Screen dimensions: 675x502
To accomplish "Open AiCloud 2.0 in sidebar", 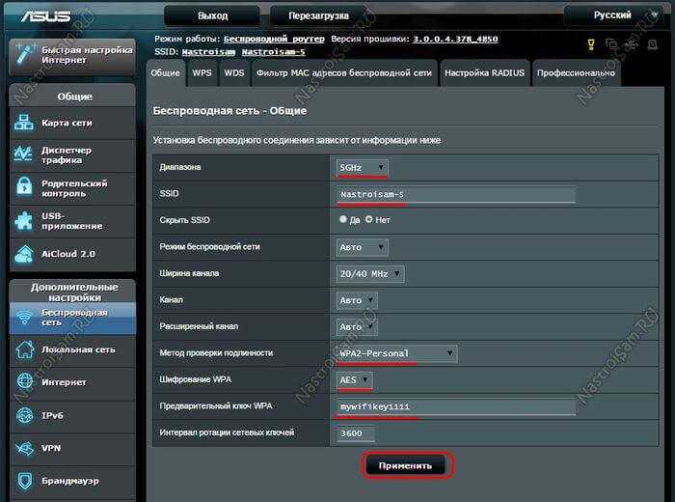I will (x=72, y=254).
